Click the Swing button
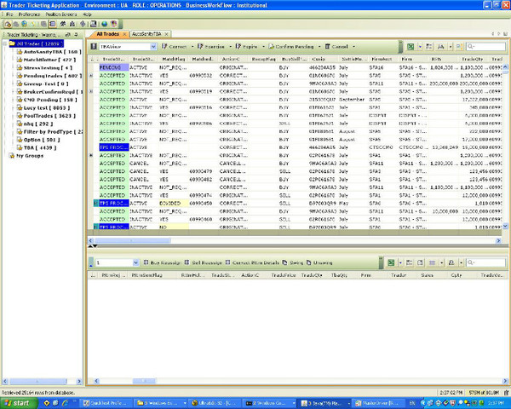 pos(293,262)
